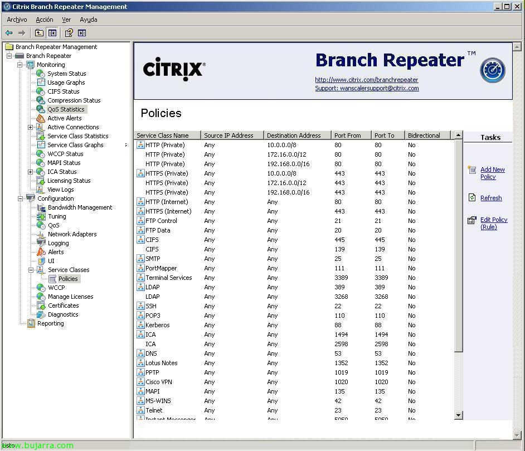Select CIFS Status node
Screen dimensions: 525x451
(x=64, y=91)
